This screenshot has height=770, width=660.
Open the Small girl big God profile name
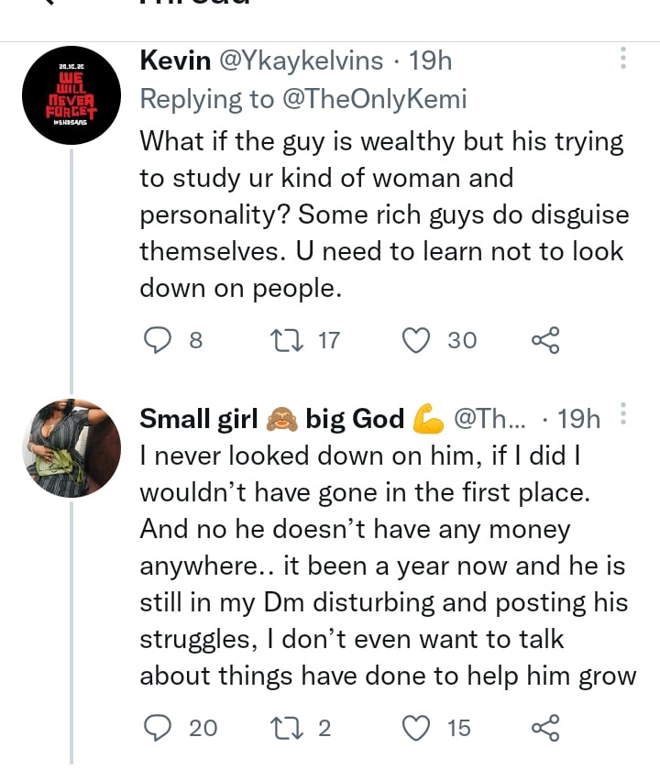(271, 419)
